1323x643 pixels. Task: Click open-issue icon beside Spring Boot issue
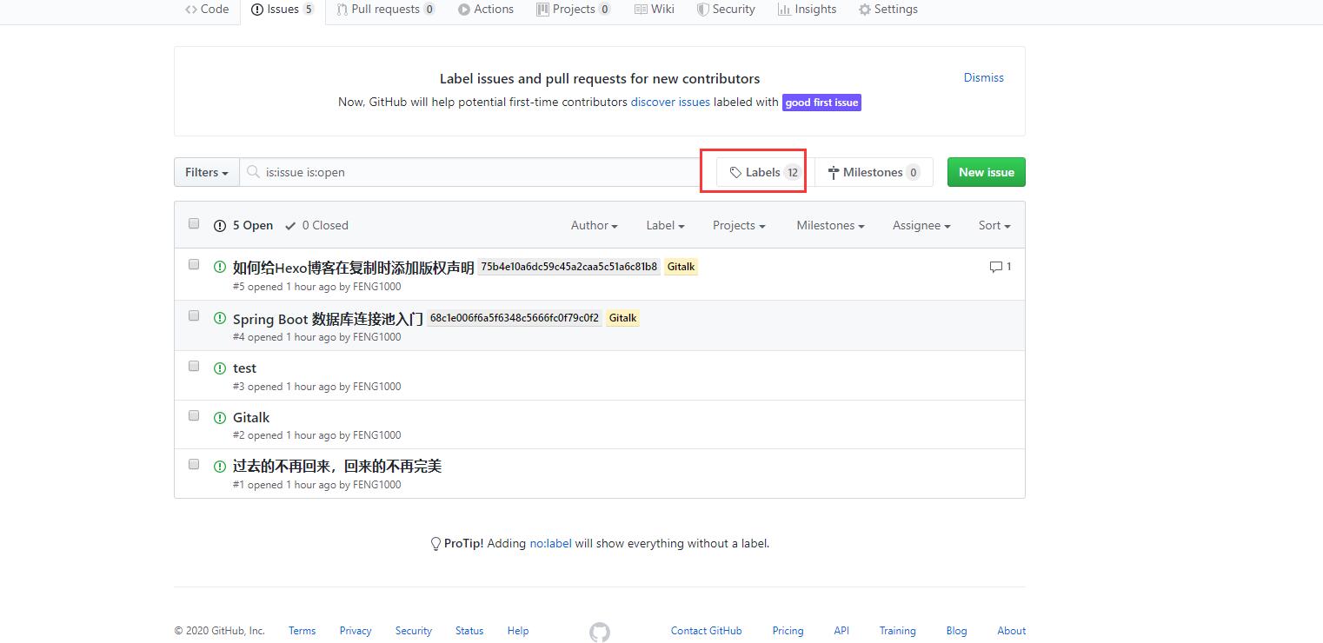click(x=220, y=318)
